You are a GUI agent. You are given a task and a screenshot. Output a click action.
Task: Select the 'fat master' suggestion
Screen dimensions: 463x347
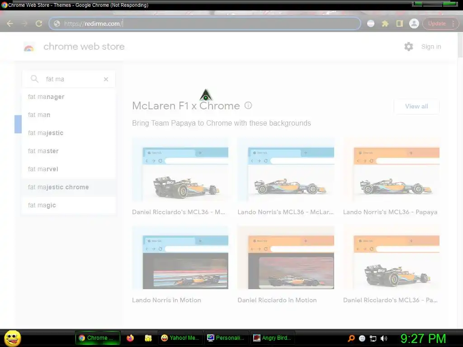(x=69, y=151)
